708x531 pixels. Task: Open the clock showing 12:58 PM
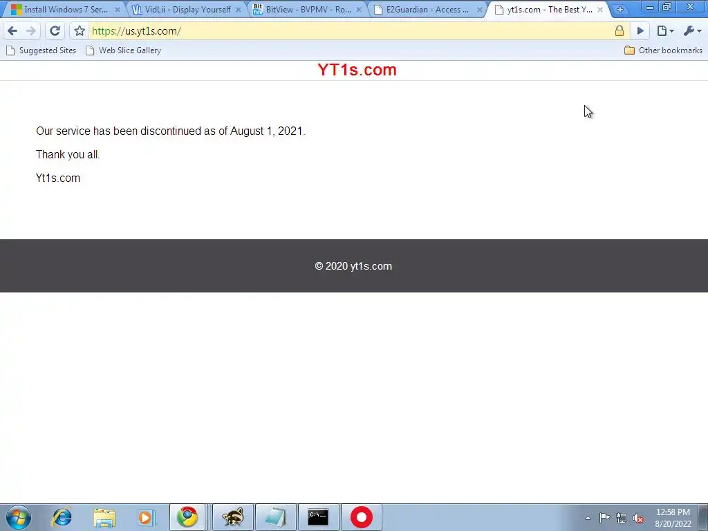click(x=673, y=517)
